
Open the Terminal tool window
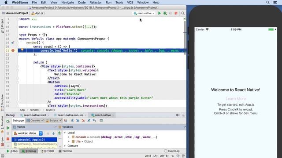(x=66, y=151)
